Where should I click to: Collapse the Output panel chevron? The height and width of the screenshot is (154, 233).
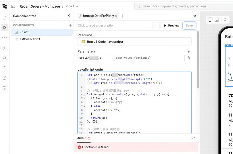click(193, 138)
